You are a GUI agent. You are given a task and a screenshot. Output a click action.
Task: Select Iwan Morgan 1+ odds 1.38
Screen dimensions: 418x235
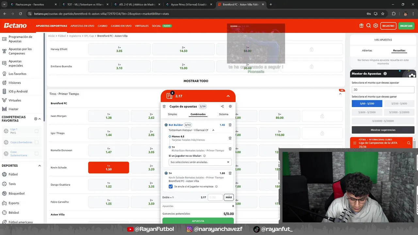(x=108, y=116)
